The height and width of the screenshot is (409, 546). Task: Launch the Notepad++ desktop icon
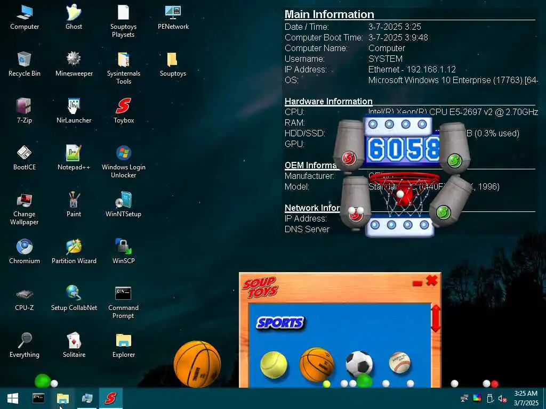pyautogui.click(x=74, y=158)
